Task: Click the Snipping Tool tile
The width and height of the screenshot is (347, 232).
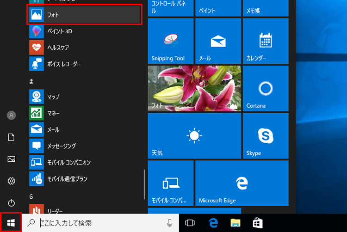Action: [x=170, y=41]
